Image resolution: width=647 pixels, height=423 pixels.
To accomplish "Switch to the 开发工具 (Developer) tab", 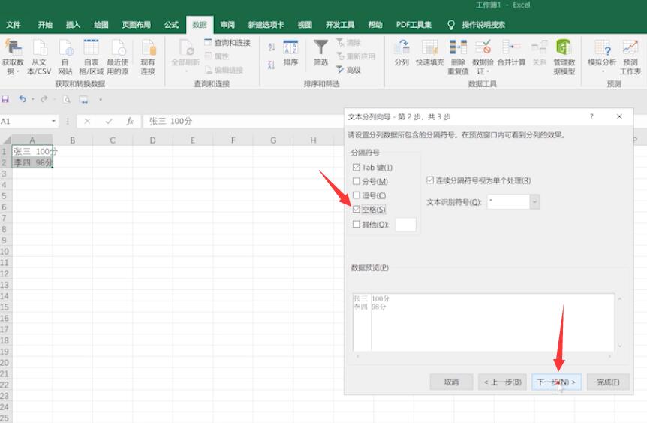I will 339,25.
